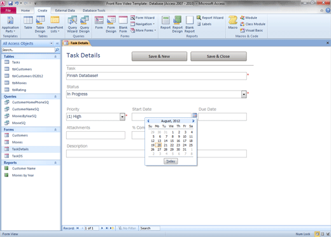
Task: Switch to Database Tools tab
Action: [94, 10]
